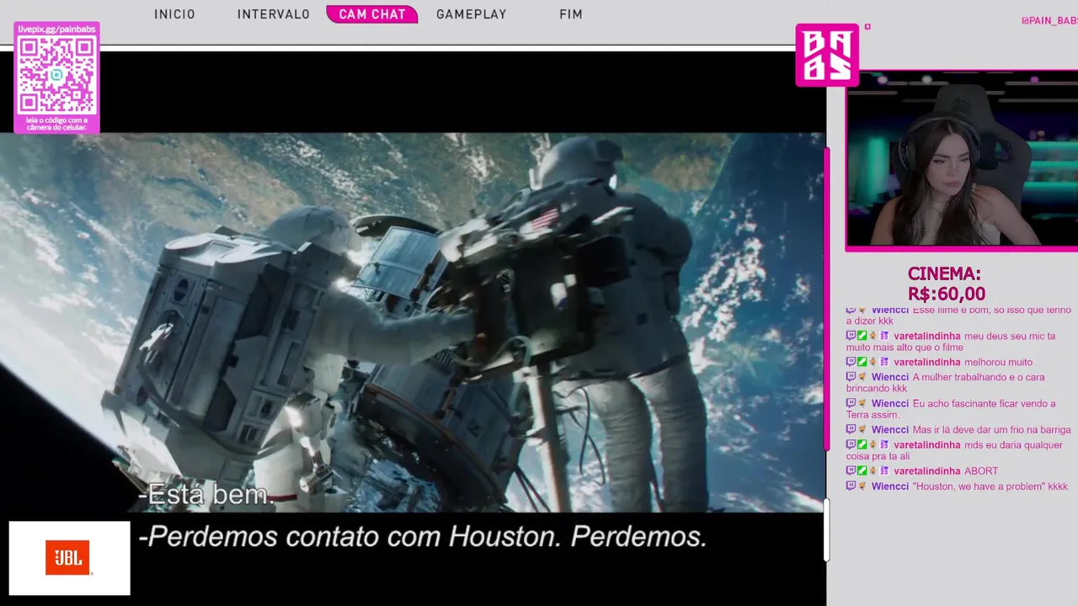1078x606 pixels.
Task: Click Twitch badge on "A mulher trabalhando" message
Action: (x=851, y=377)
